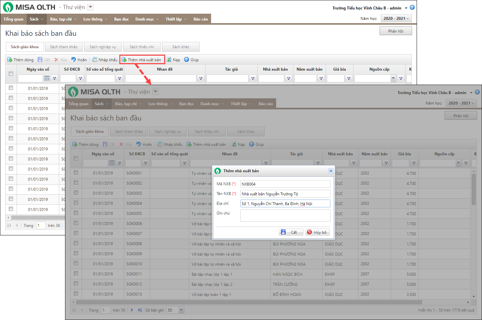Screen dimensions: 482x320
Task: Switch to Sách tham khảo tab in undimmed window
Action: [64, 47]
